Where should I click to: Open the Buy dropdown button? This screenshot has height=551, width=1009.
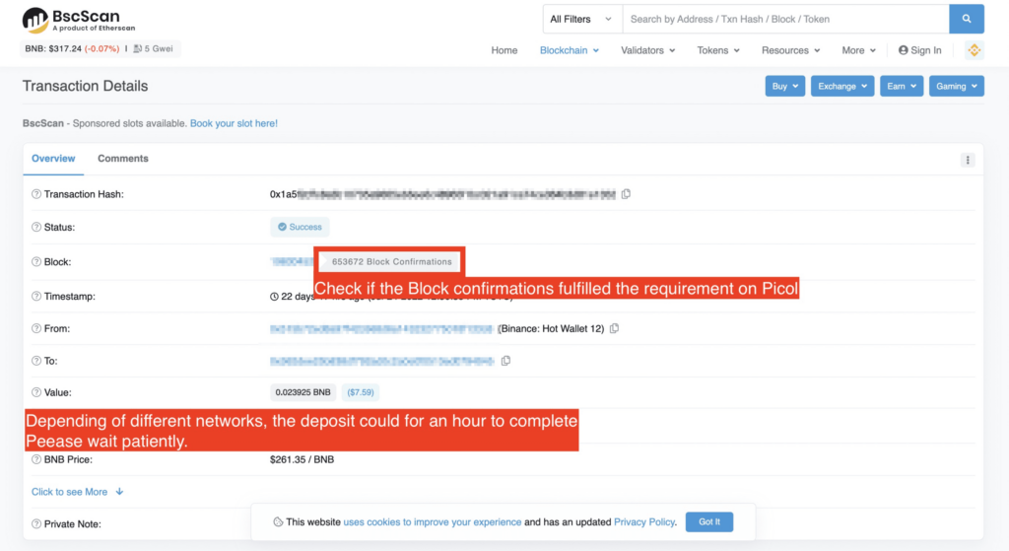[x=784, y=87]
